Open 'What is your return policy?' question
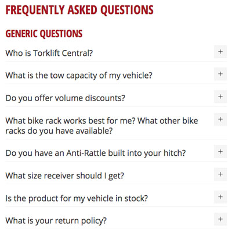This screenshot has width=232, height=229. 56,221
